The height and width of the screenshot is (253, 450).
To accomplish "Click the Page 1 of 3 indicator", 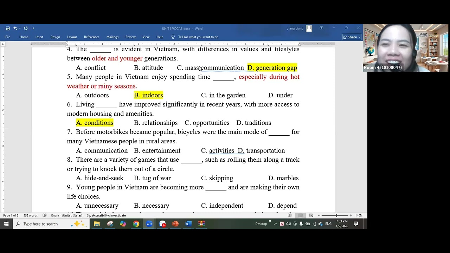I will [x=11, y=215].
